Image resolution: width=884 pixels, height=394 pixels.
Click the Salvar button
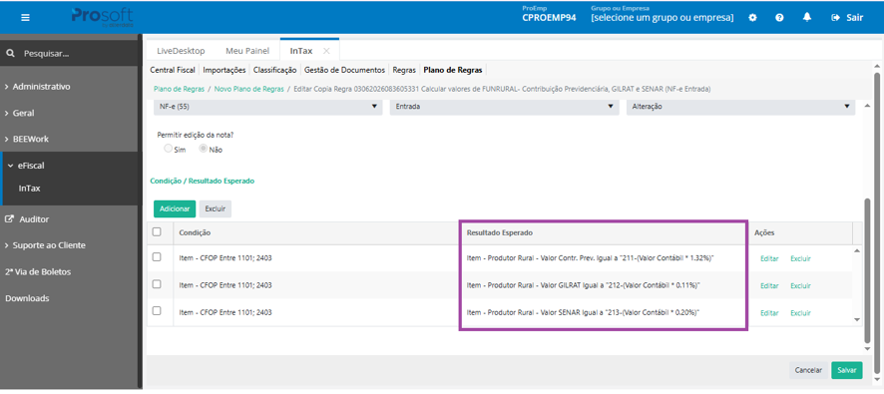tap(847, 370)
